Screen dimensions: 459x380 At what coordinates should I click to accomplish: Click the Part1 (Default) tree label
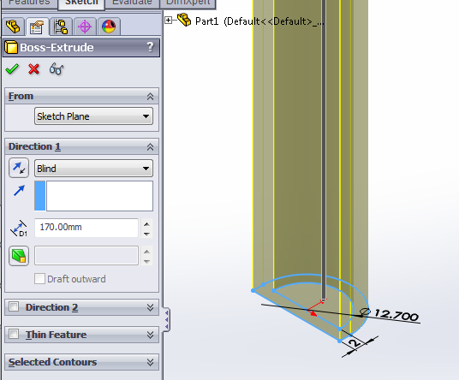259,21
